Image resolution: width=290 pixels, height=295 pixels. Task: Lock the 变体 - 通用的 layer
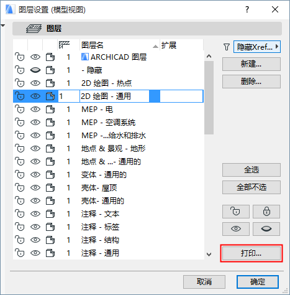[x=20, y=174]
